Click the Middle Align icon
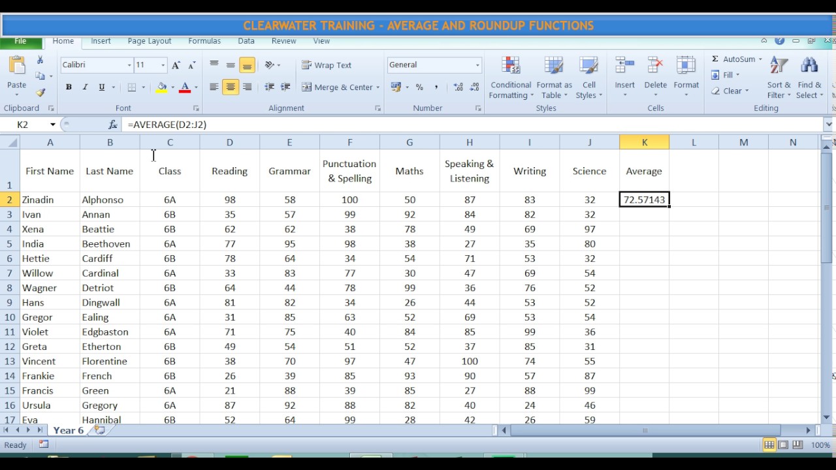Image resolution: width=836 pixels, height=470 pixels. pyautogui.click(x=231, y=65)
